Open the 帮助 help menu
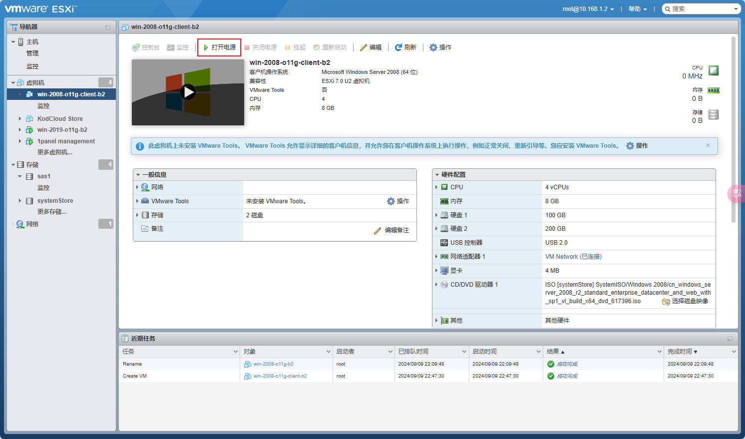Image resolution: width=745 pixels, height=439 pixels. tap(638, 9)
